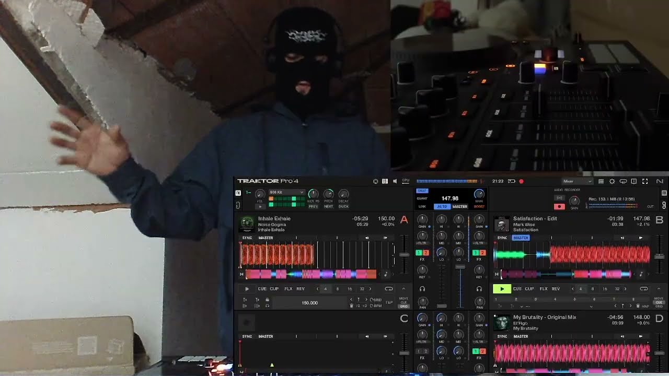
Task: Click Deck A tempo fader
Action: click(x=404, y=254)
